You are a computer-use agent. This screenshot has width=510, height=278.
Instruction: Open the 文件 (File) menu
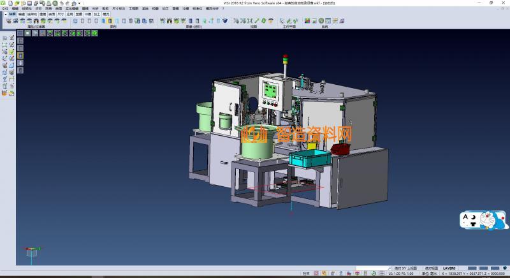[x=5, y=8]
